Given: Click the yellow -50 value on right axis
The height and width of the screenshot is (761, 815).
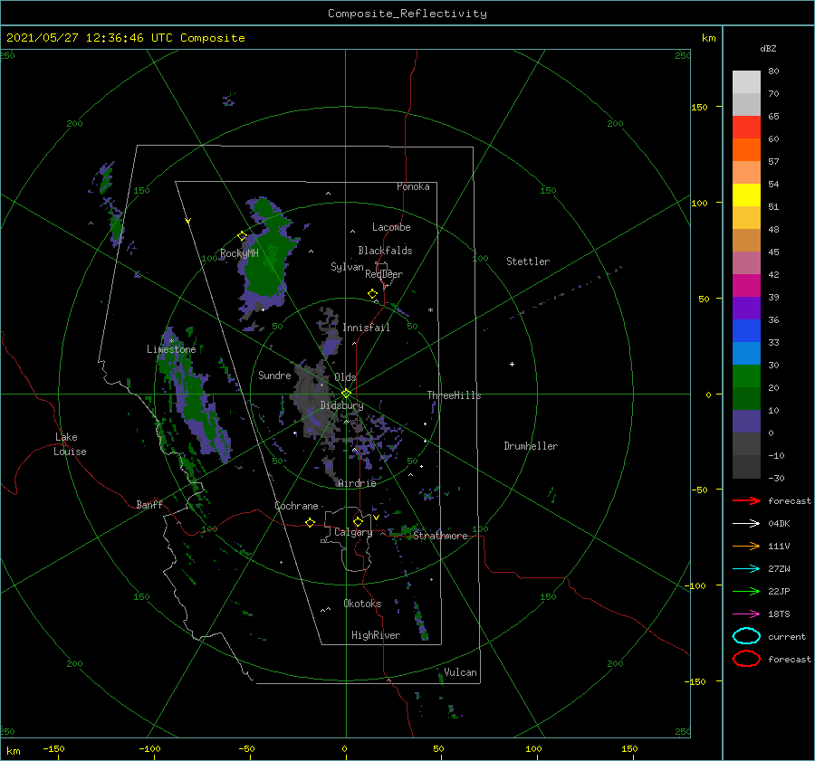Looking at the screenshot, I should point(700,490).
